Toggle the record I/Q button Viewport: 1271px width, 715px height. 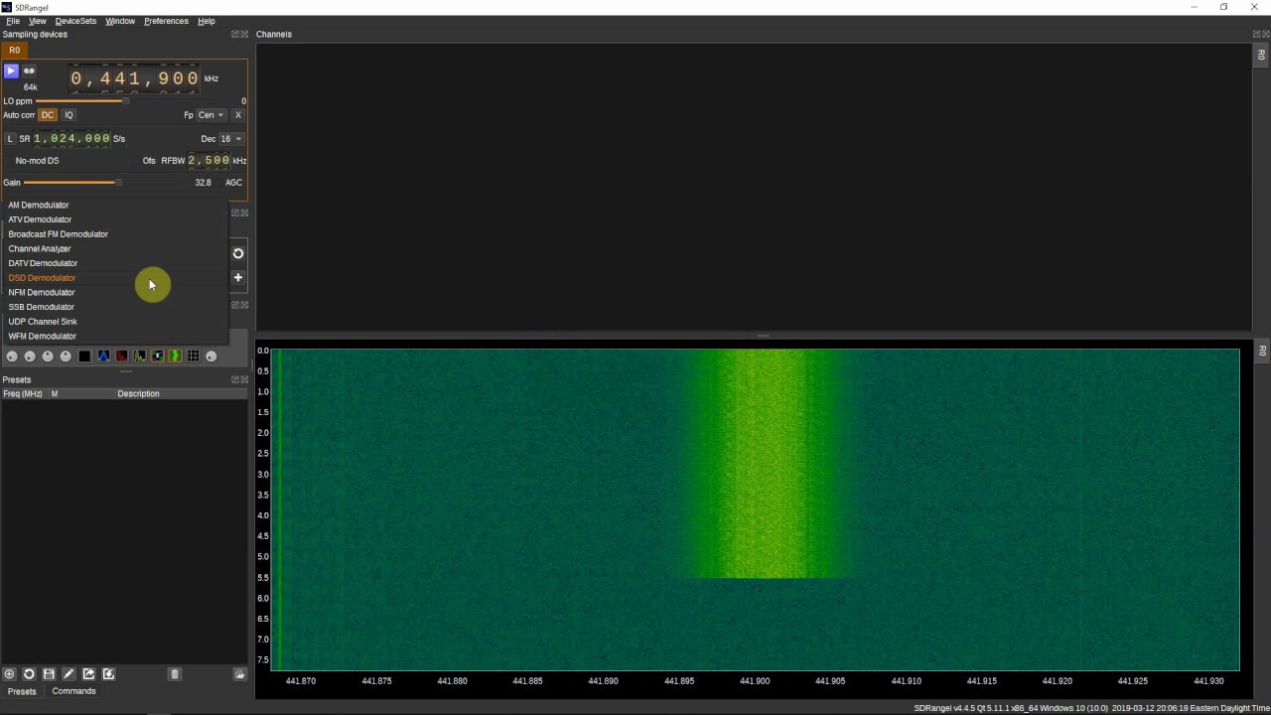(29, 71)
